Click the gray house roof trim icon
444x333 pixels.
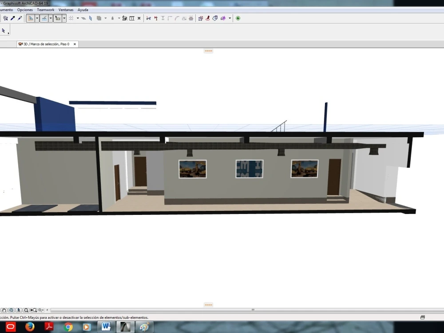click(191, 18)
